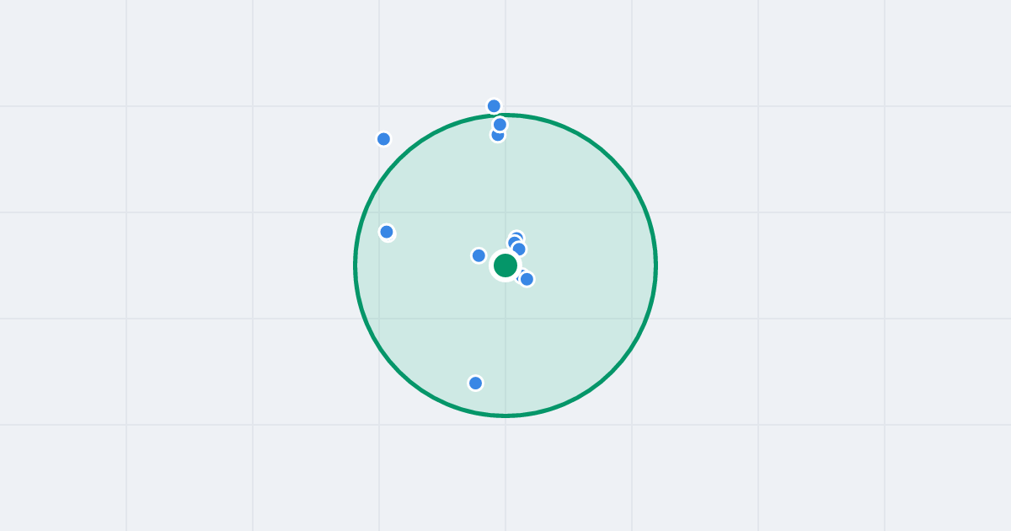This screenshot has height=531, width=1011.
Task: Select the blue dot just below-right of the center marker
Action: (527, 279)
